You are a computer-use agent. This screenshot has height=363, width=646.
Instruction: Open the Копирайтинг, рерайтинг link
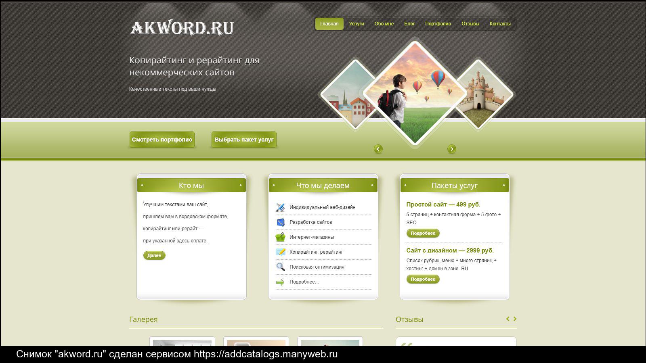(x=316, y=252)
